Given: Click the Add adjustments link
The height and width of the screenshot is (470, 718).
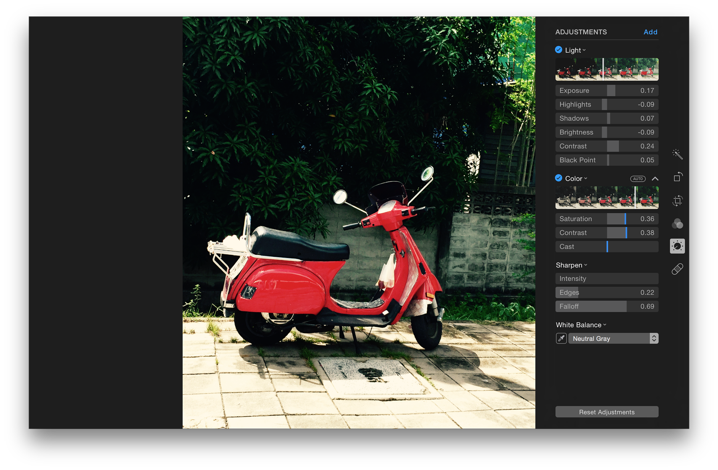Looking at the screenshot, I should click(x=651, y=32).
